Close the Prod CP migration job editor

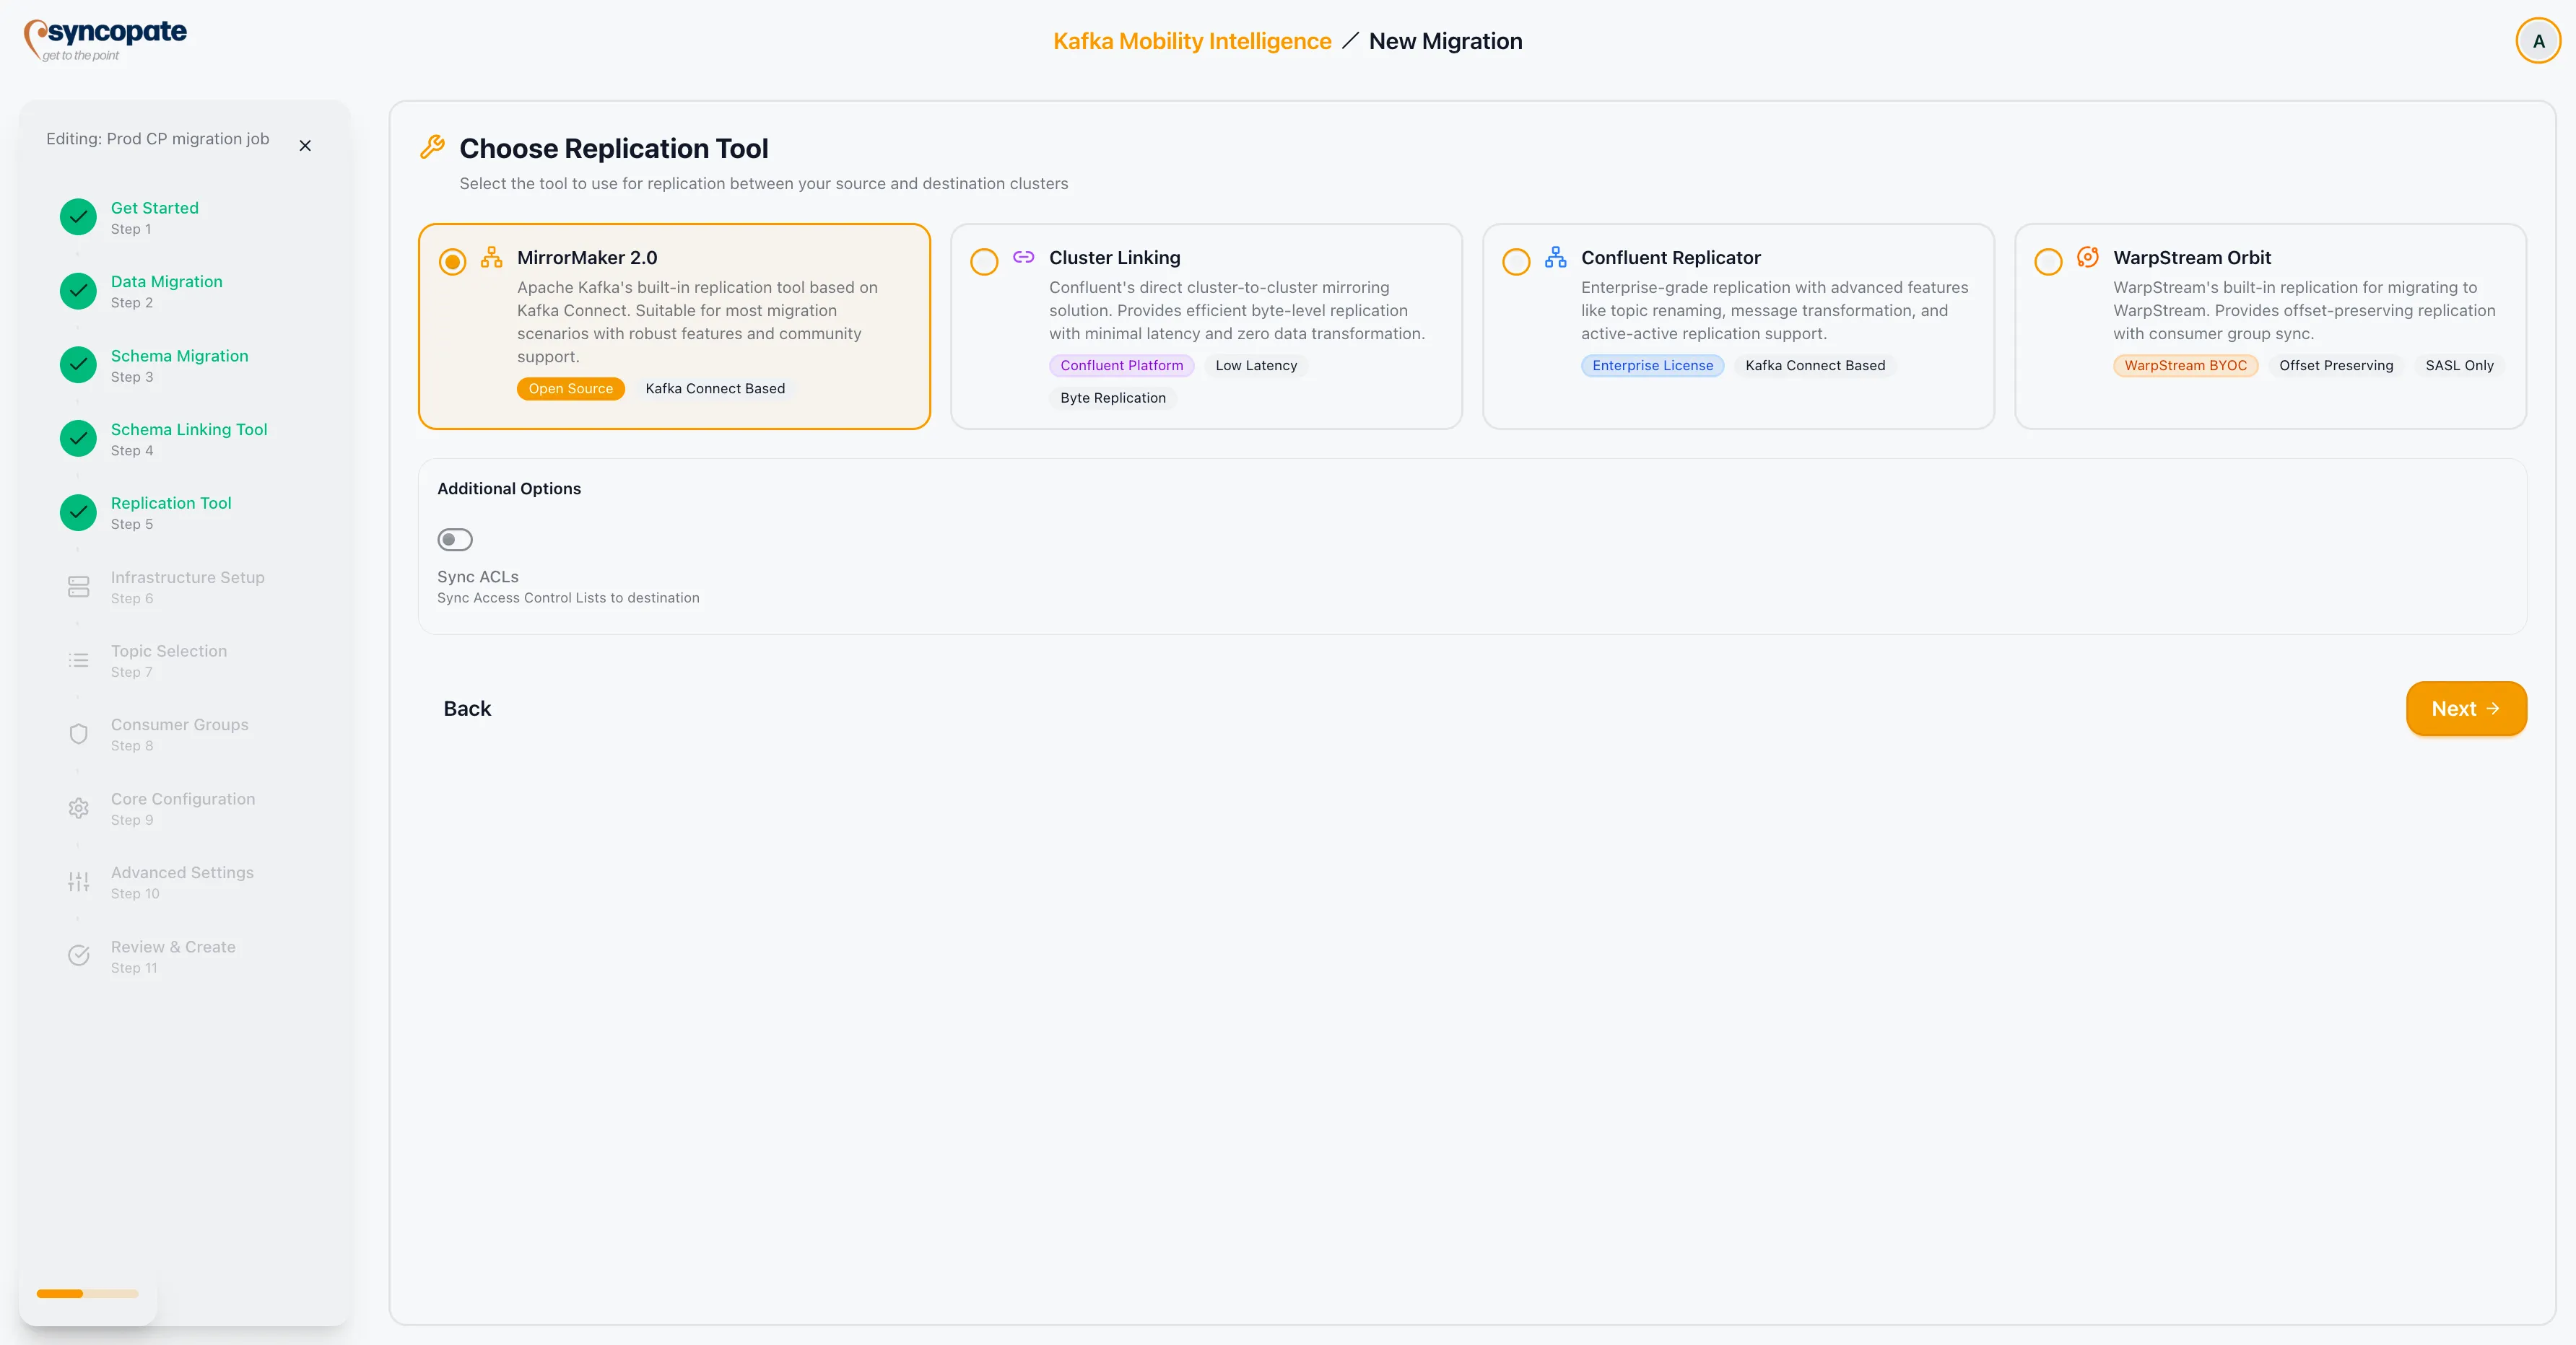point(305,145)
